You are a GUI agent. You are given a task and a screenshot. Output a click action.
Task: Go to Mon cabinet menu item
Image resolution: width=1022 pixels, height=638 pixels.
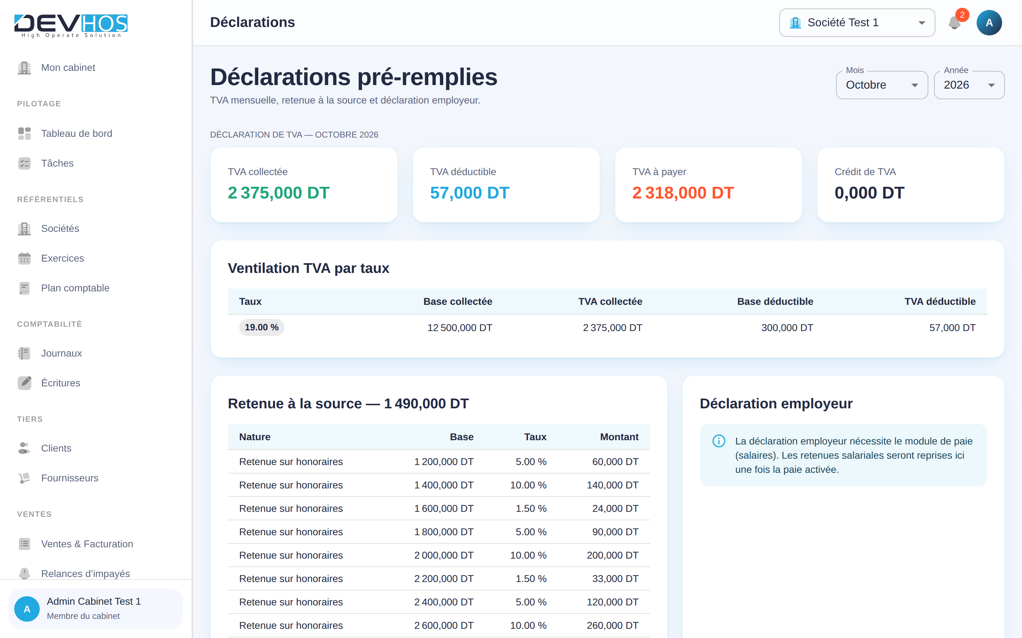pyautogui.click(x=96, y=67)
